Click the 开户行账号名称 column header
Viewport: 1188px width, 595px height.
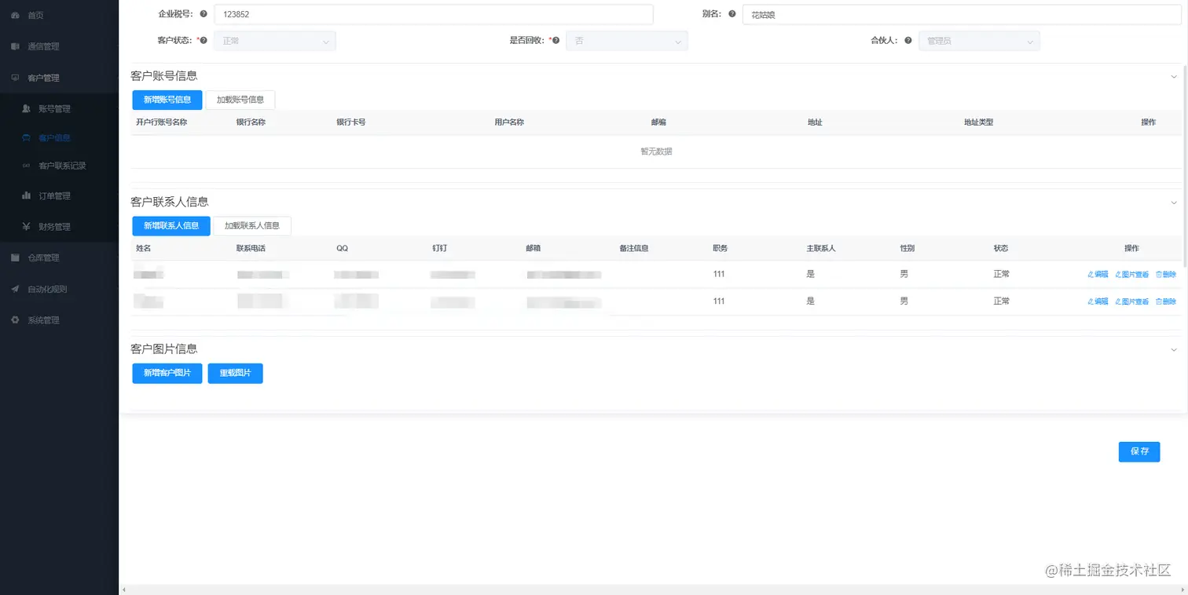161,122
